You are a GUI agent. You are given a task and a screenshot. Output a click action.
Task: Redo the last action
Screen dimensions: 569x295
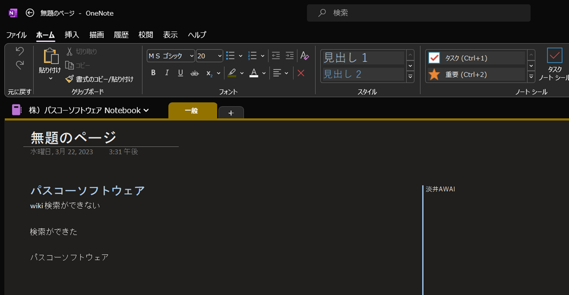[20, 65]
